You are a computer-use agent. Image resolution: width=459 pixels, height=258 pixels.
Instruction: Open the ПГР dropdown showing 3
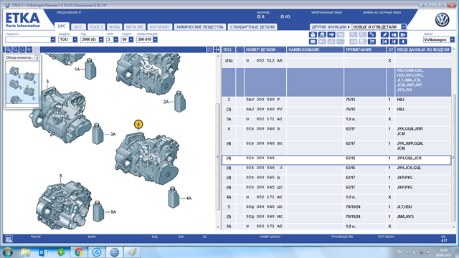(x=115, y=39)
